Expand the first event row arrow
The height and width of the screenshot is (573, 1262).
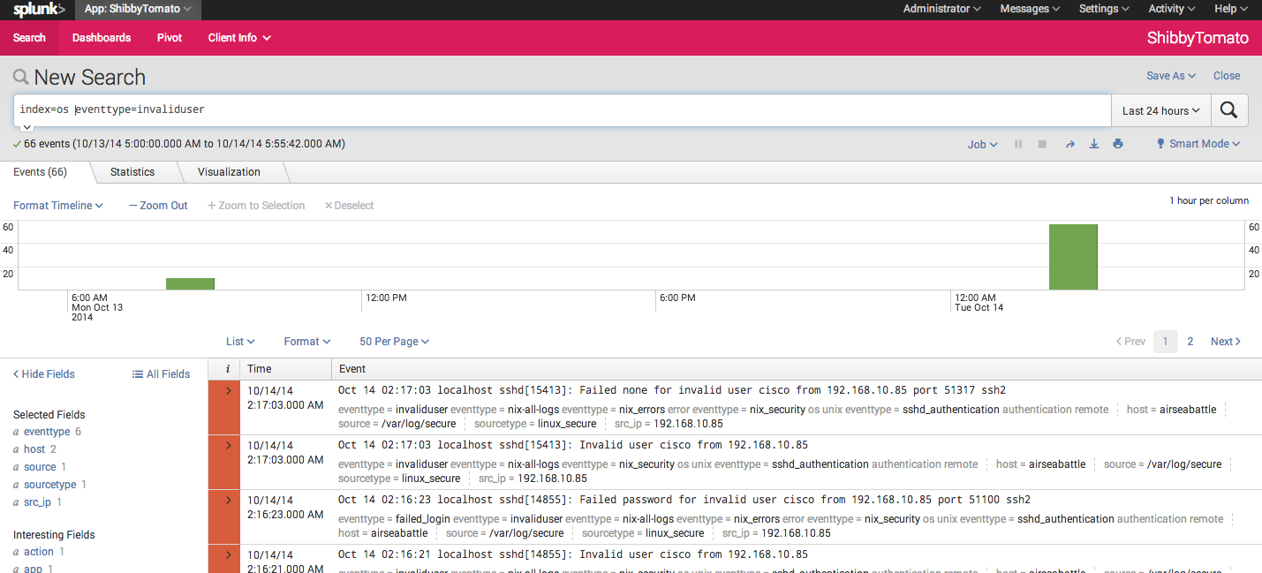228,391
